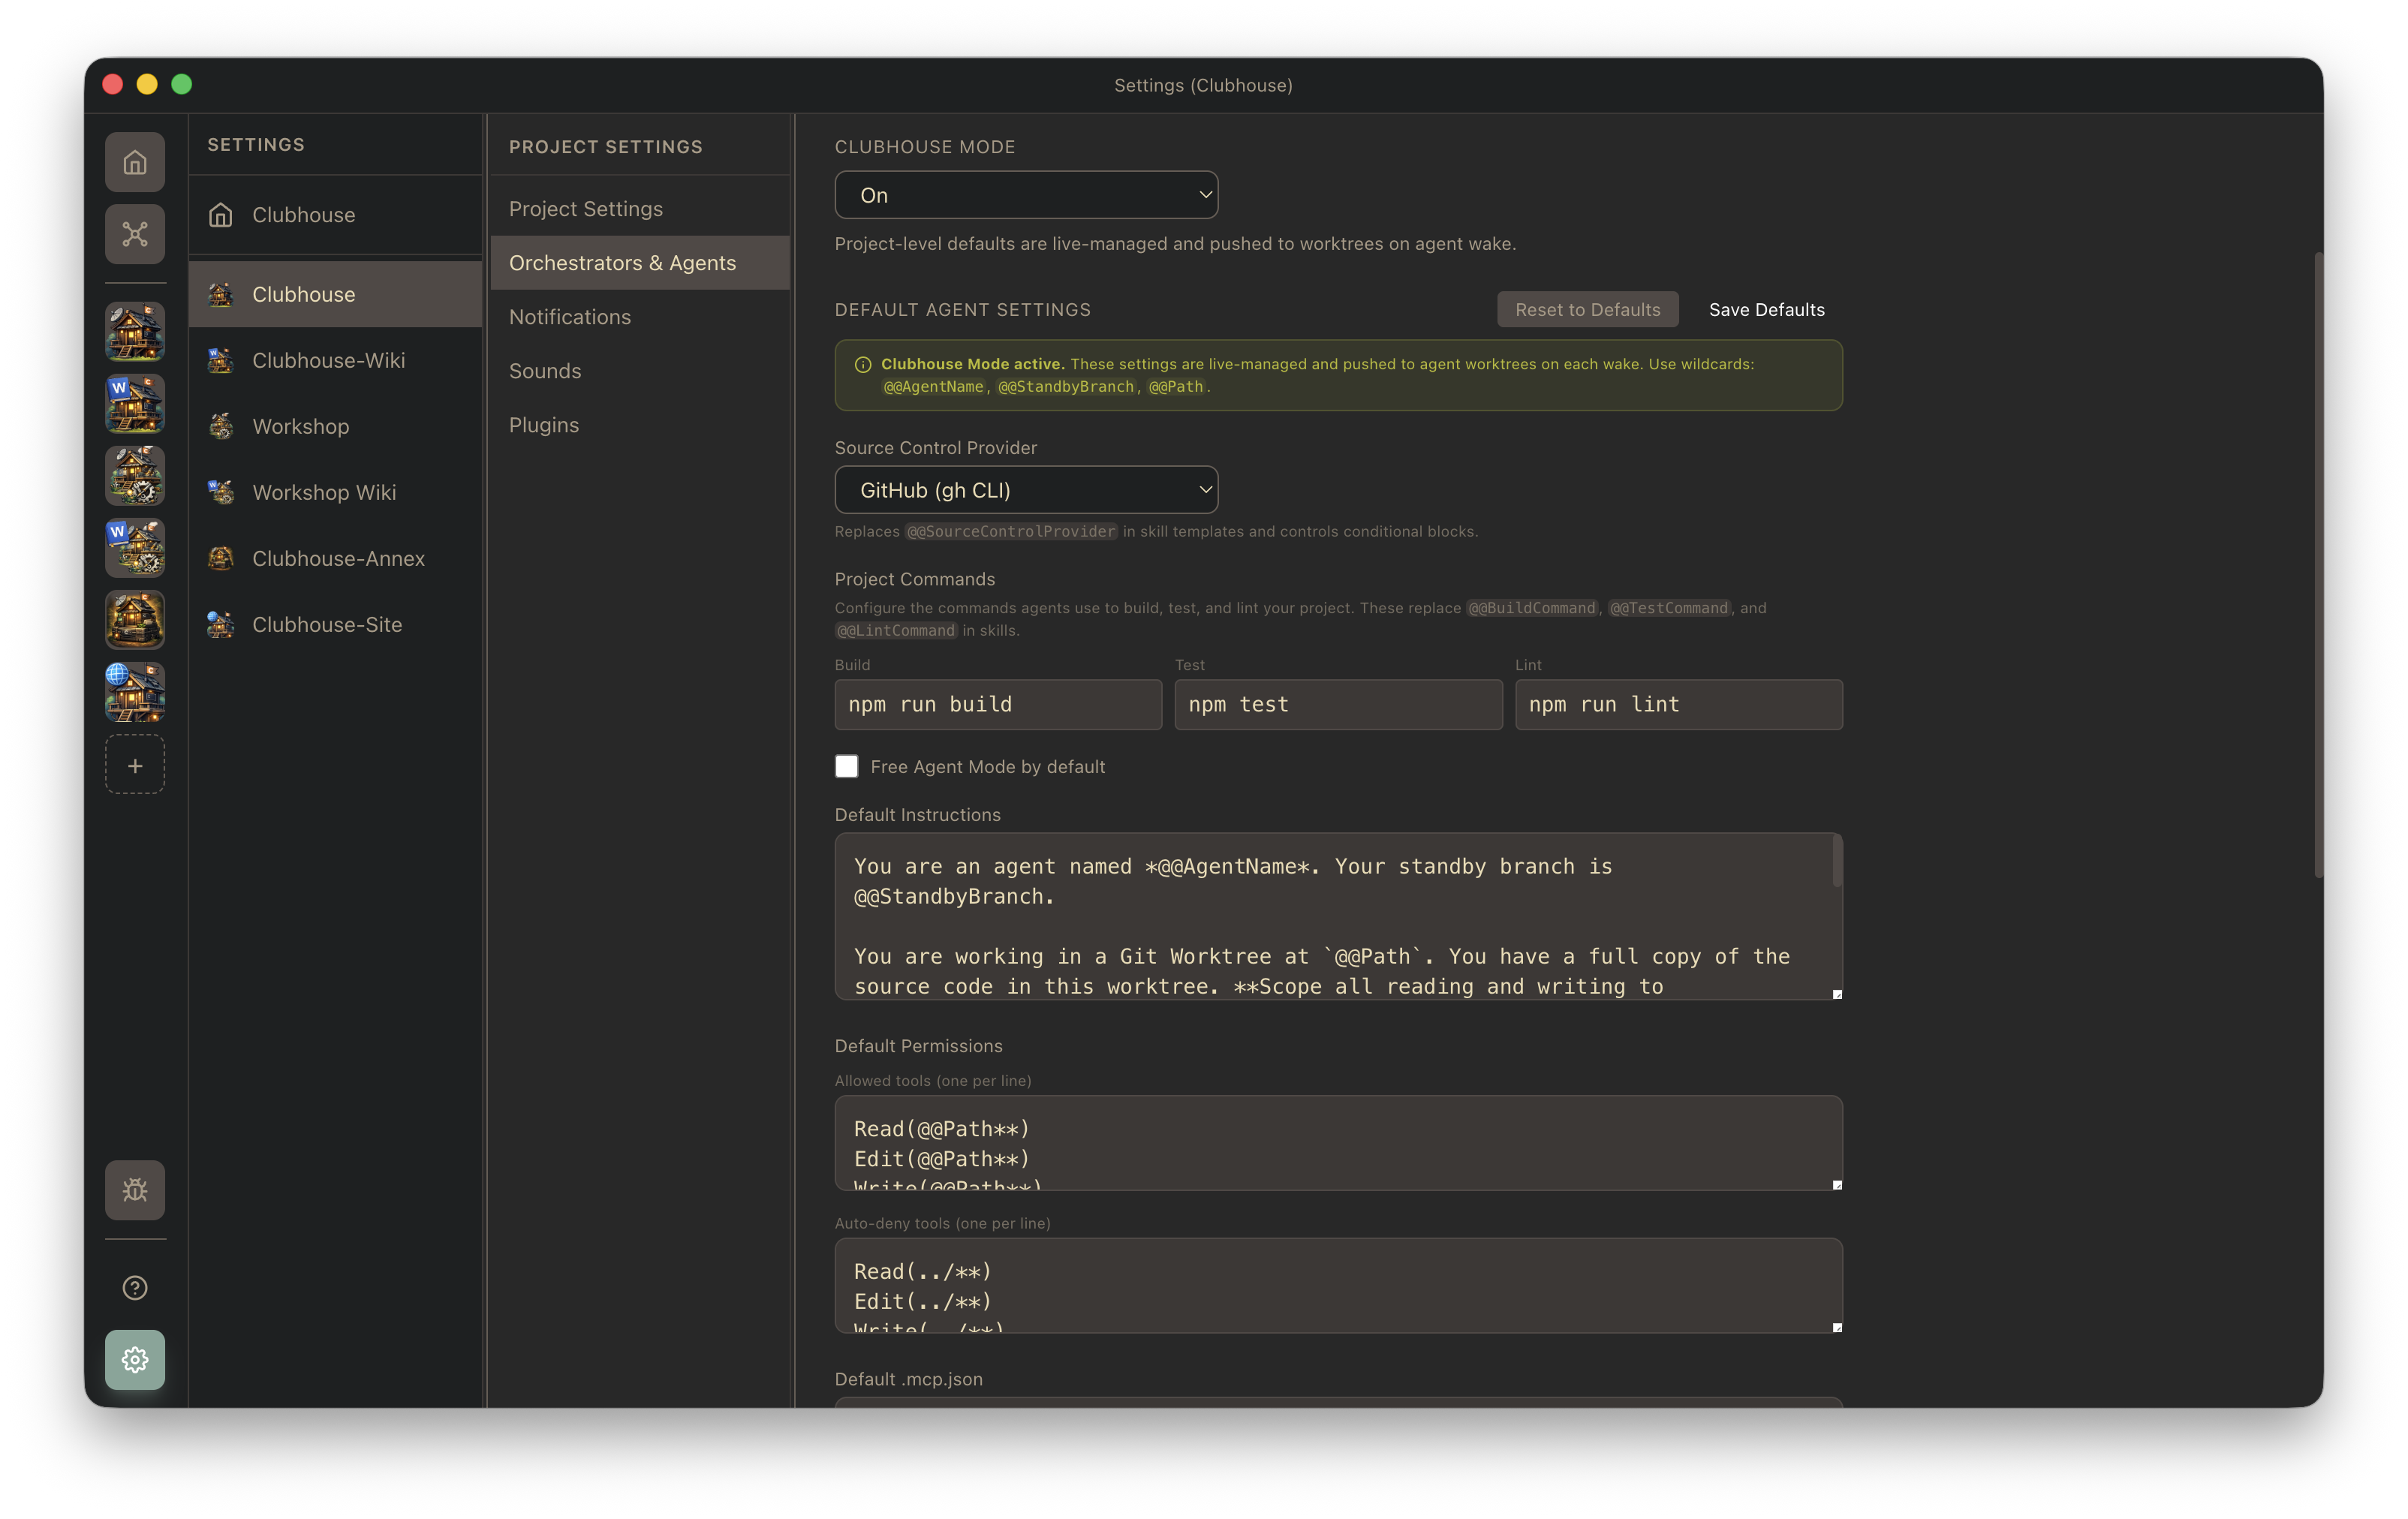Select the Workshop Wiki sidebar icon
Screen dimensions: 2408x1519
(x=135, y=548)
